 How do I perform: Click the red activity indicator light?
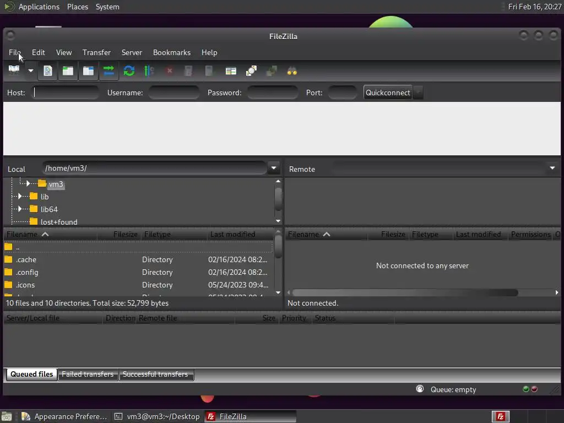point(534,389)
